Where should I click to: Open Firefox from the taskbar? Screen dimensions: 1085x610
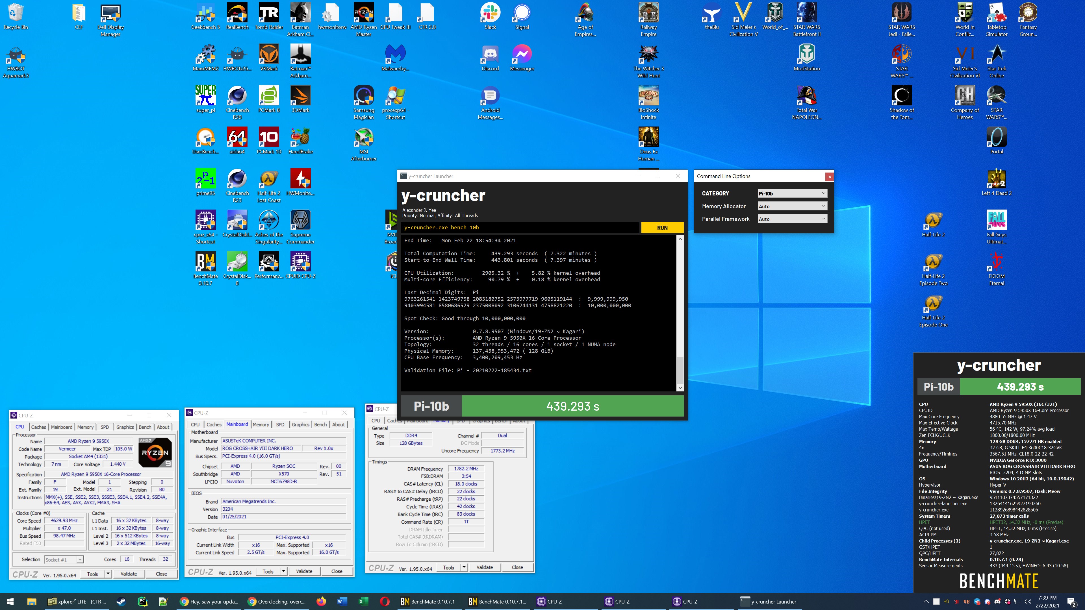(x=321, y=602)
